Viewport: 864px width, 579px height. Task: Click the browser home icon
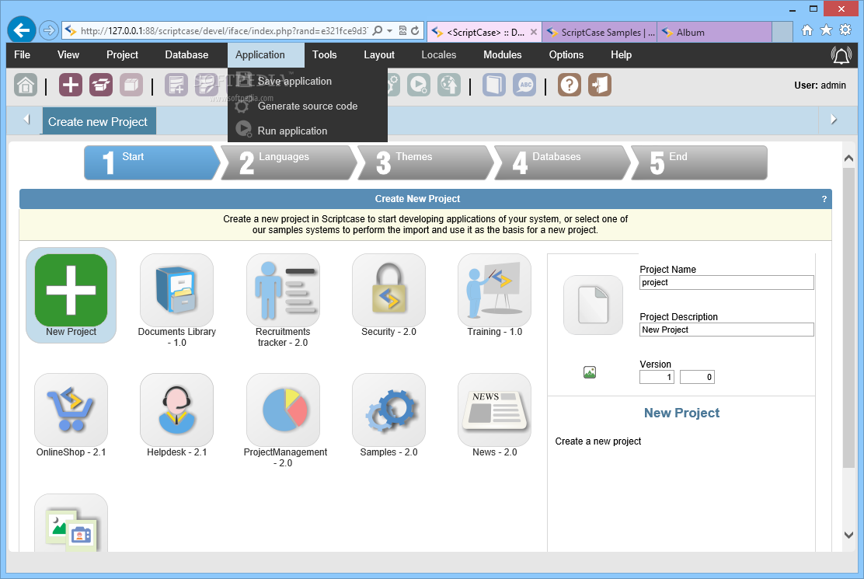click(807, 30)
